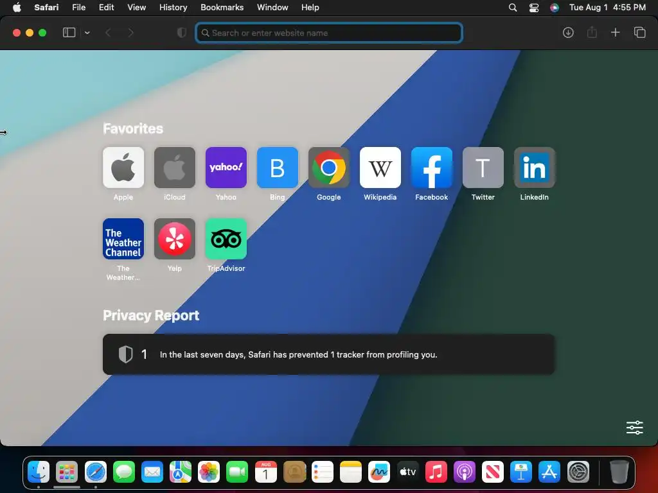The image size is (658, 493).
Task: Open the Window menu
Action: (x=272, y=7)
